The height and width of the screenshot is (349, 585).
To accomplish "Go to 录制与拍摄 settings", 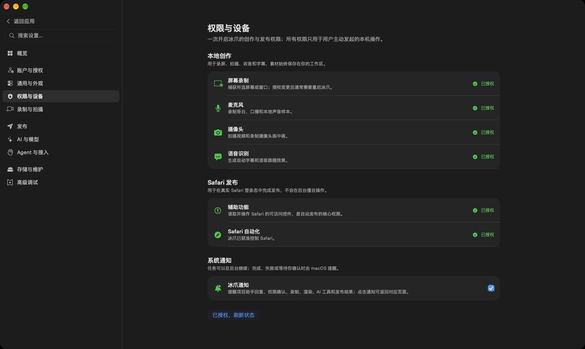I will pos(61,109).
